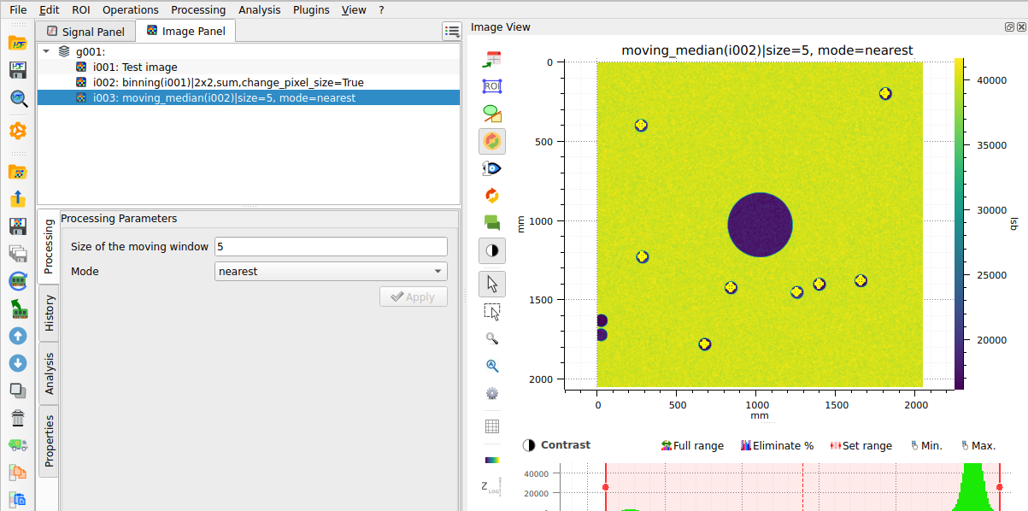The height and width of the screenshot is (511, 1028).
Task: Click Set range in Contrast panel
Action: [x=861, y=445]
